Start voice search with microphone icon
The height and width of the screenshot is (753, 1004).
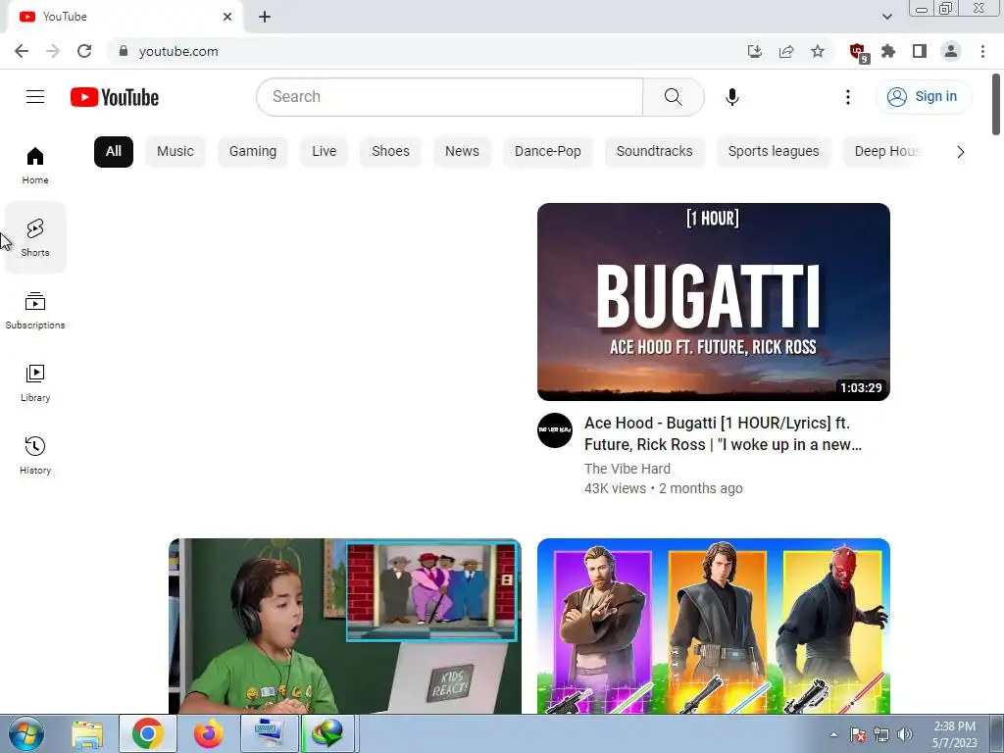coord(731,97)
